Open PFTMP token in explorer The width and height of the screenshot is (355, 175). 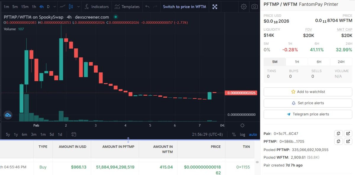click(348, 141)
